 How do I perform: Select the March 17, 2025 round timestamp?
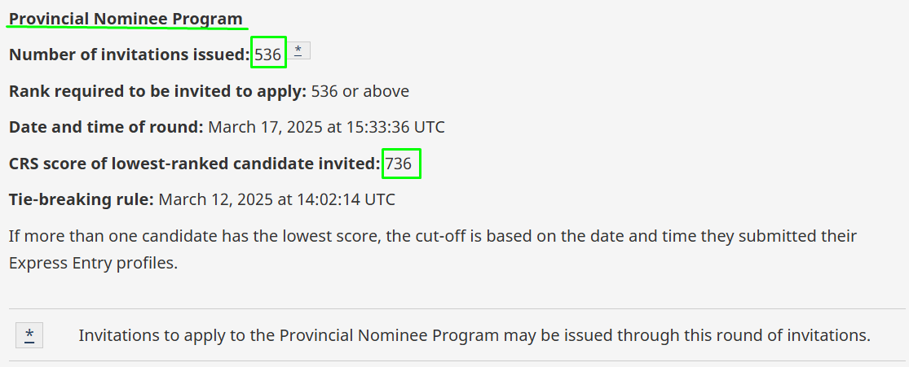[326, 127]
